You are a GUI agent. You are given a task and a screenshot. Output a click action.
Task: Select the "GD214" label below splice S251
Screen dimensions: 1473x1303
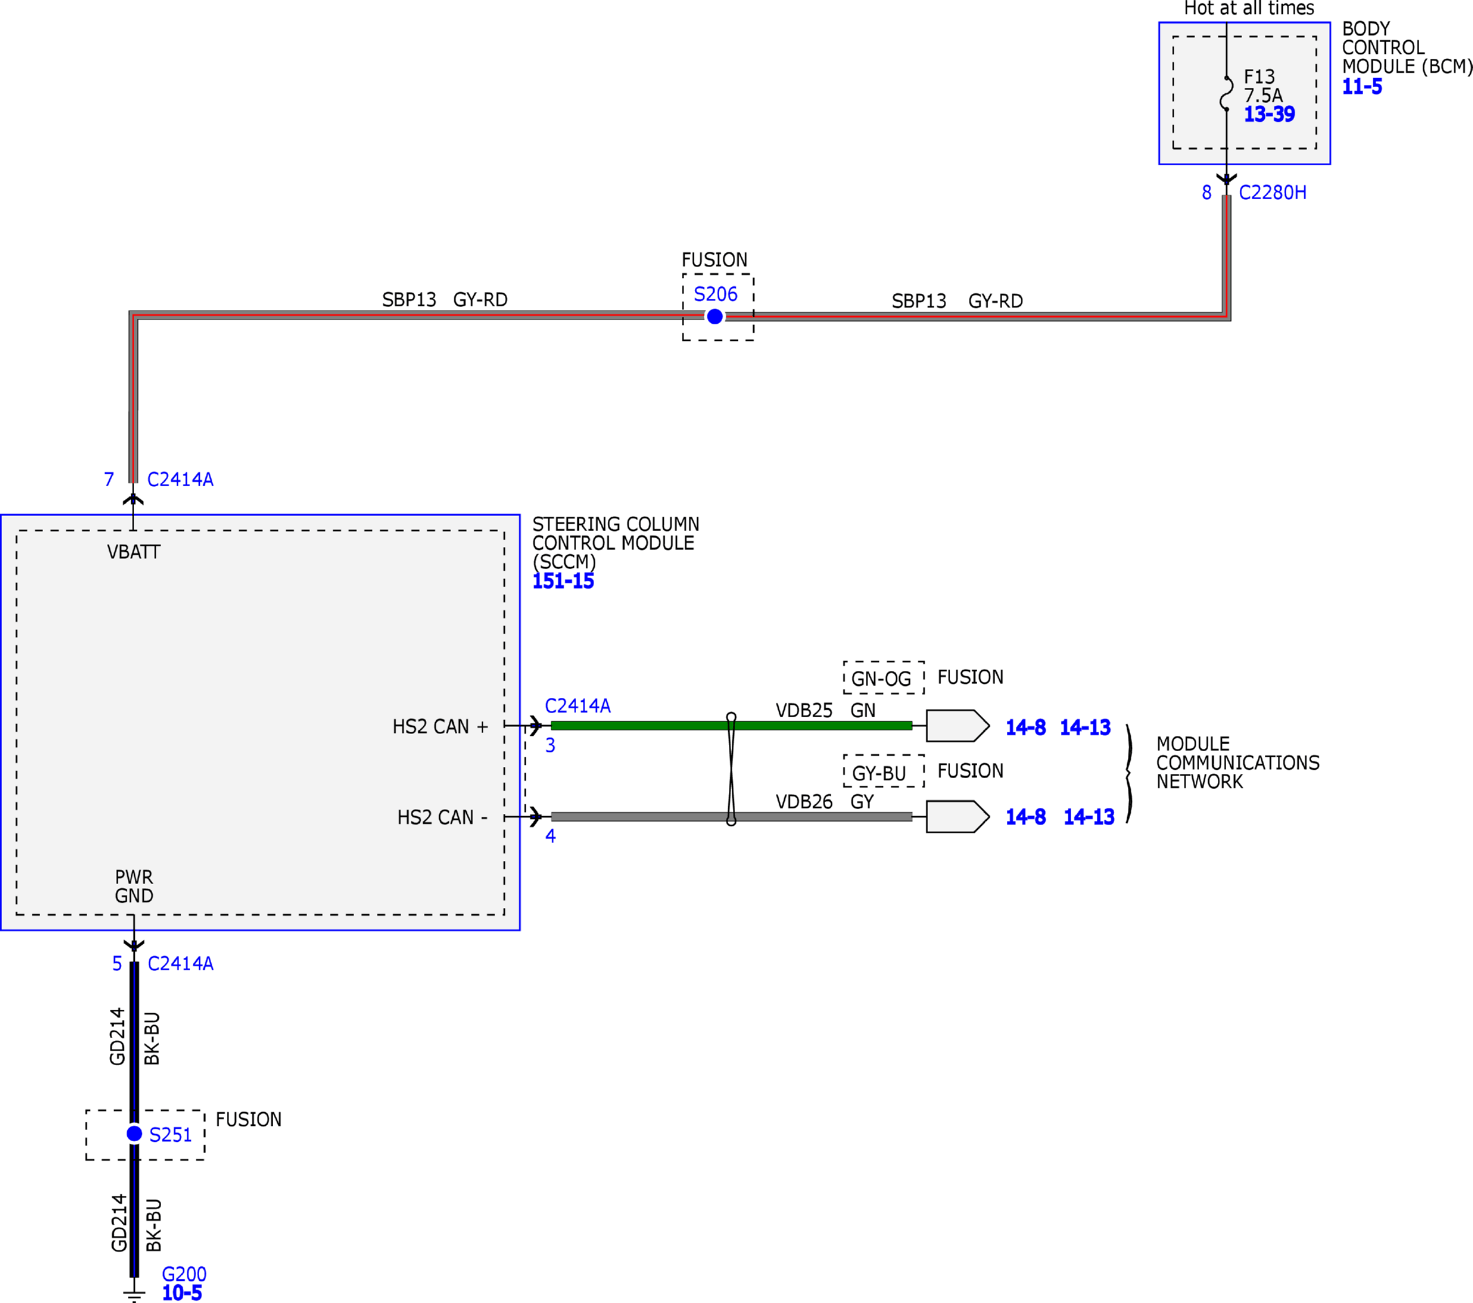click(x=120, y=1223)
